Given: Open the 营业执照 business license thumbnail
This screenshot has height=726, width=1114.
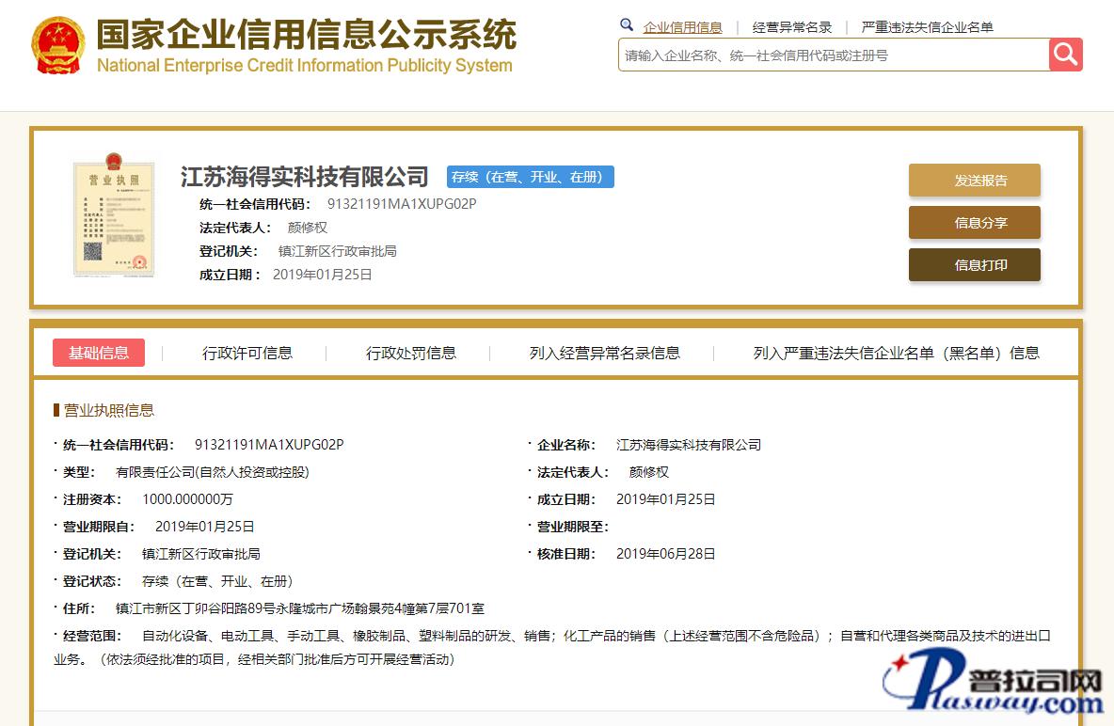Looking at the screenshot, I should point(114,218).
